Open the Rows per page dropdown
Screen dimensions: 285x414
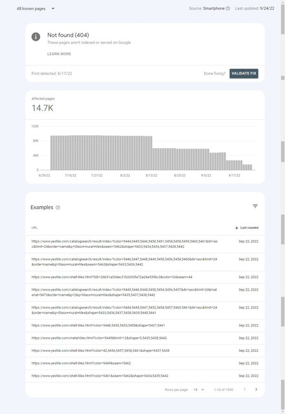(198, 389)
